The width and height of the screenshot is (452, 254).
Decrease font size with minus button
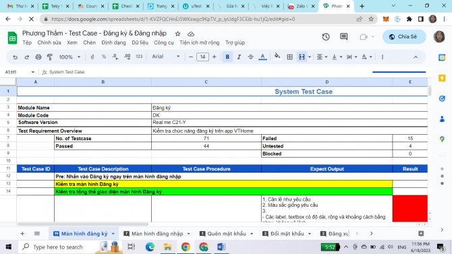190,57
